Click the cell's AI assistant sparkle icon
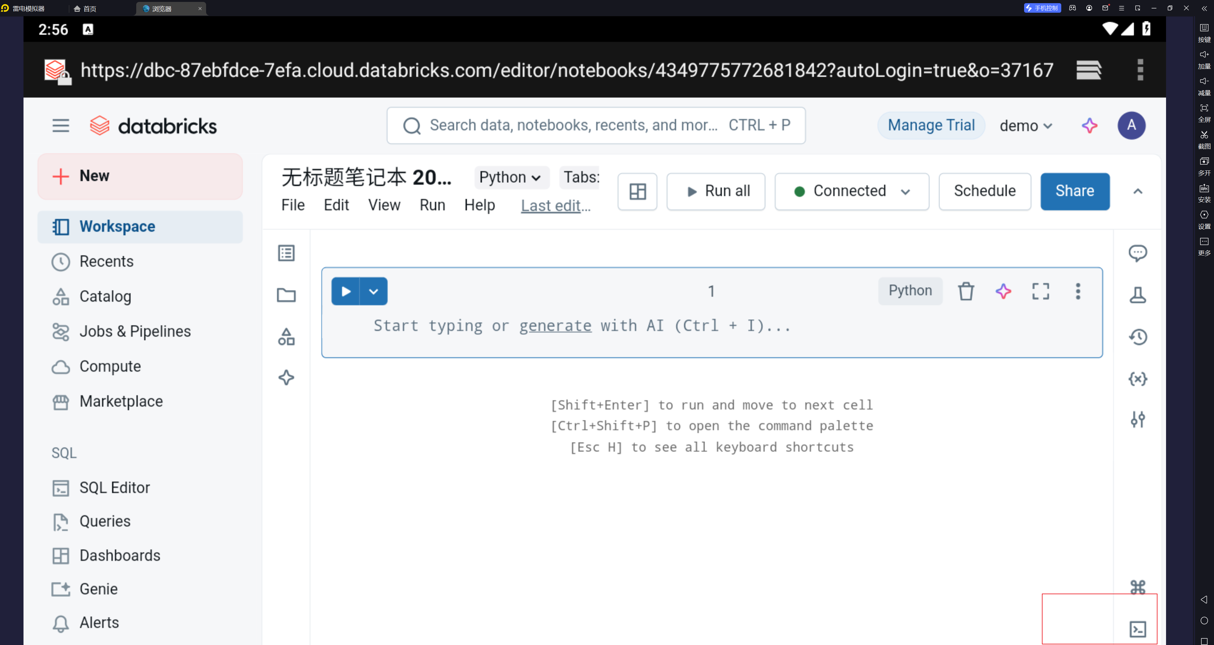1214x645 pixels. (x=1003, y=291)
